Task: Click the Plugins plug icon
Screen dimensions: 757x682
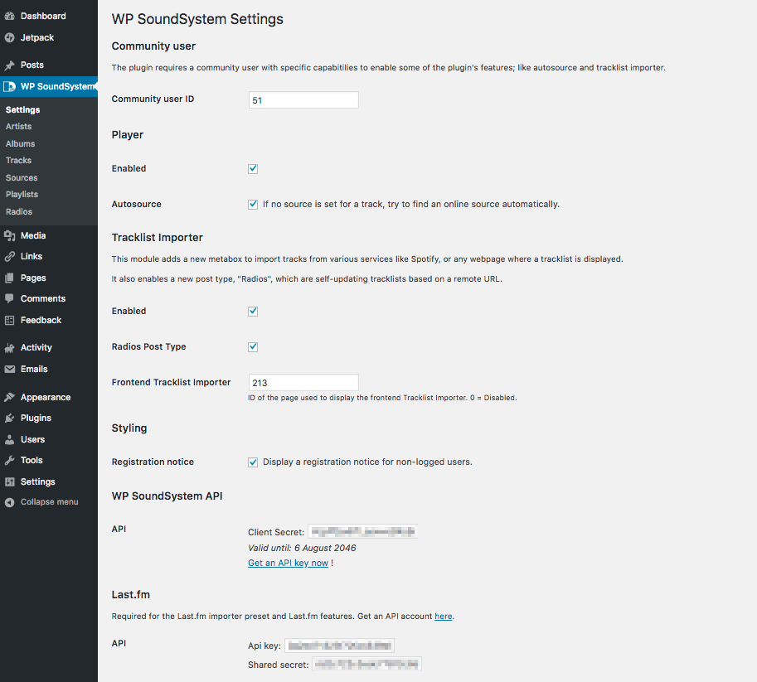Action: pos(10,418)
